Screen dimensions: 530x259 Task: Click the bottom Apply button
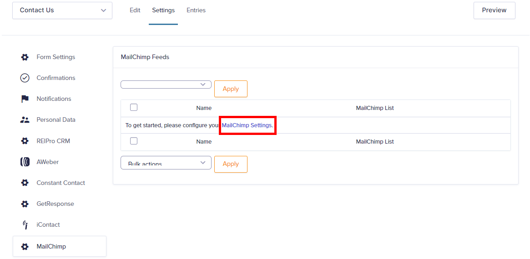pos(231,164)
